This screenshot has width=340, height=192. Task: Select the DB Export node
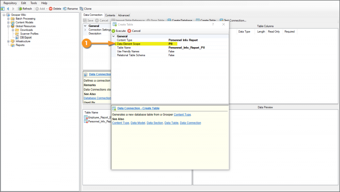[26, 37]
